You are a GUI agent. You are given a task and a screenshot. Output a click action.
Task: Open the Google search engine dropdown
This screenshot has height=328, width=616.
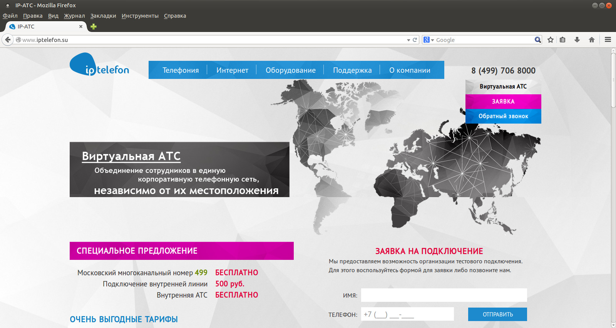(x=428, y=40)
